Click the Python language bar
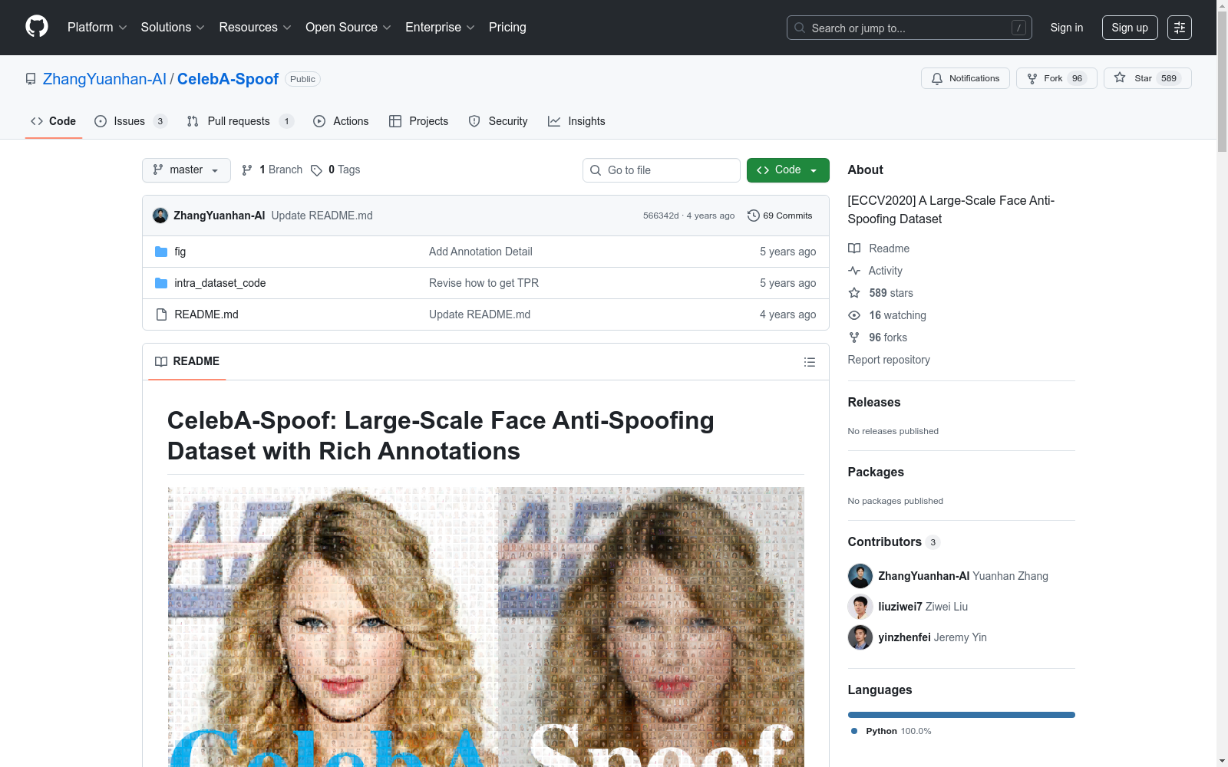Viewport: 1228px width, 767px height. point(962,715)
